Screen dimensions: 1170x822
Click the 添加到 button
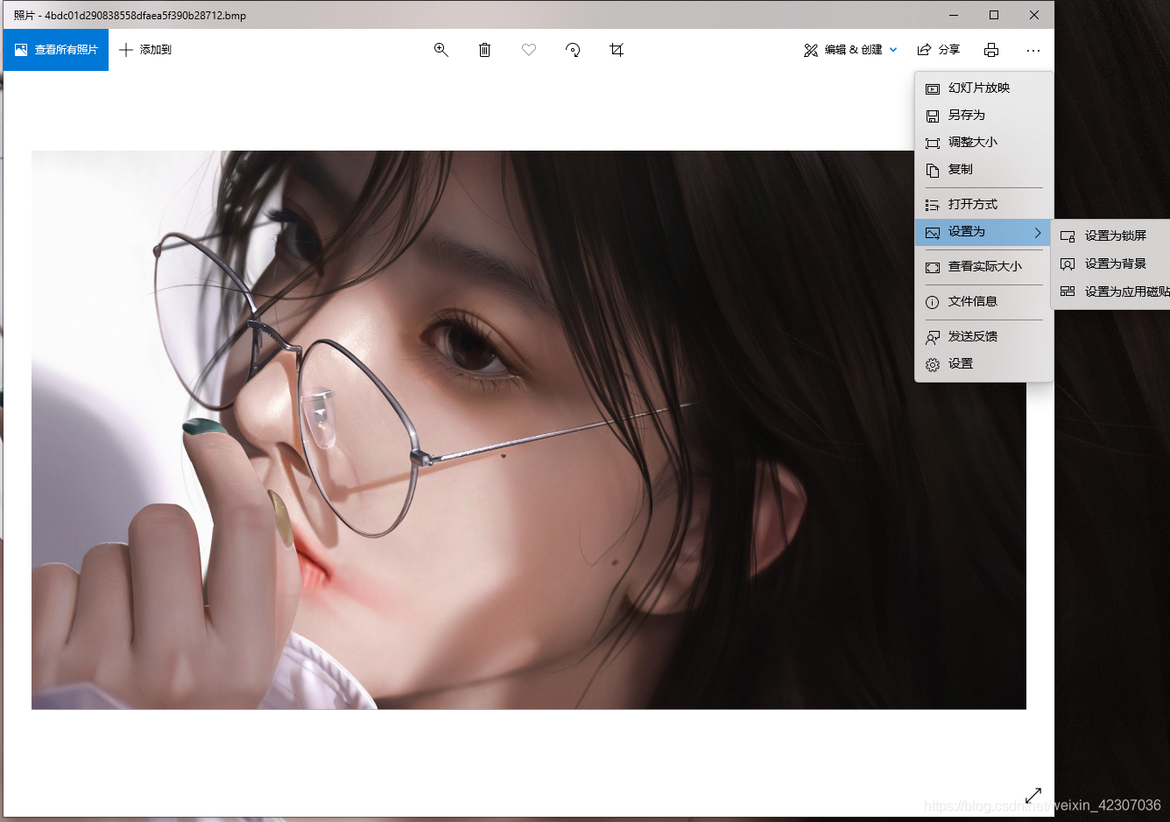pyautogui.click(x=145, y=50)
